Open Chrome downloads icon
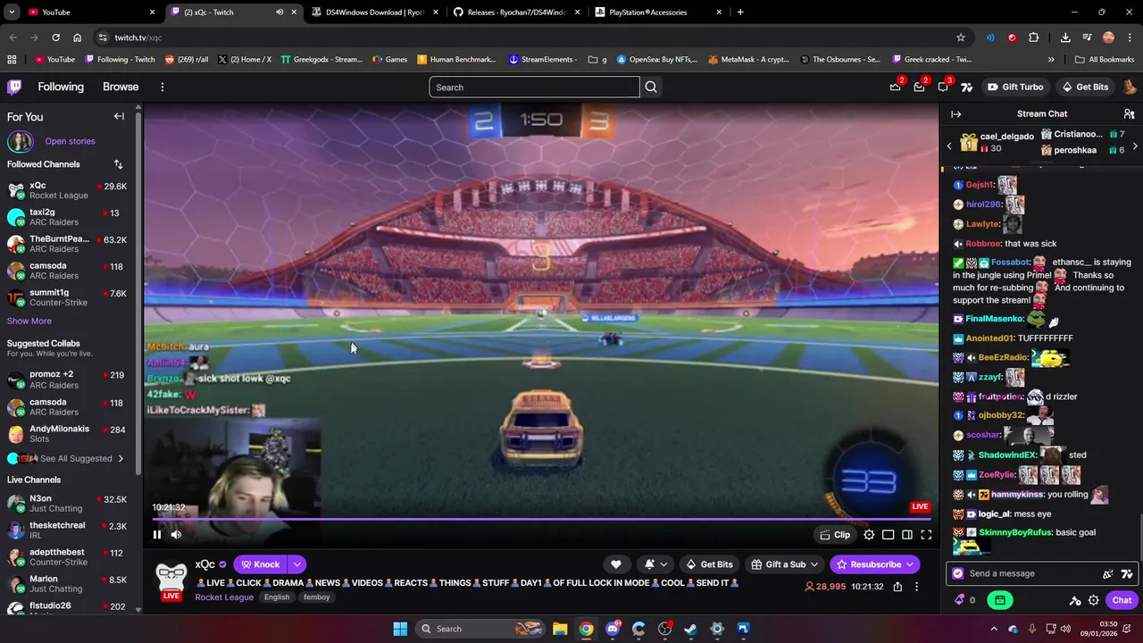 point(1065,38)
